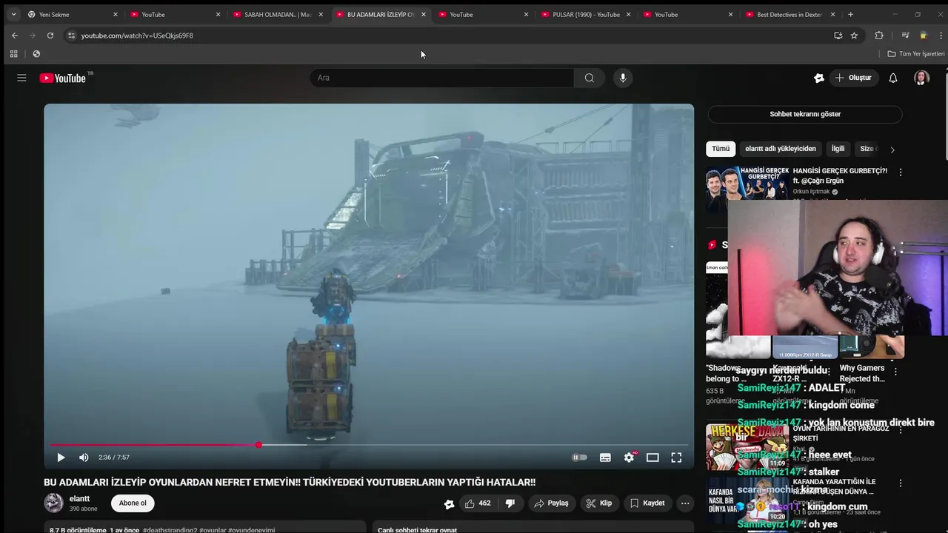This screenshot has height=533, width=948.
Task: Click the #deathstranding2 hashtag
Action: 170,530
